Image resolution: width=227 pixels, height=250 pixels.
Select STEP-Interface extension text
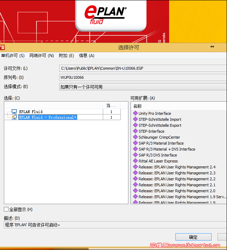(x=151, y=131)
